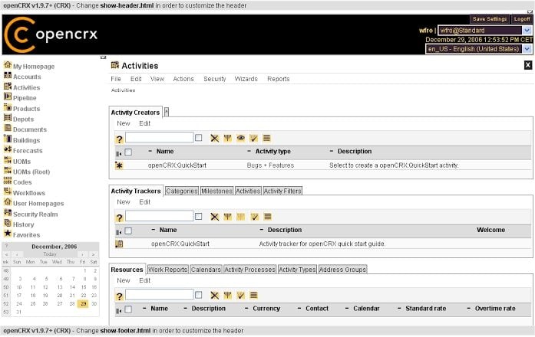
Task: Open the Actions menu
Action: 183,79
